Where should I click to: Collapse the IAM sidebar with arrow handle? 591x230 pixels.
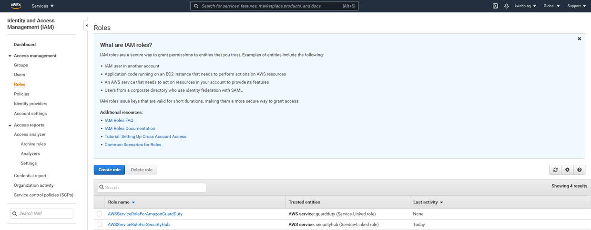[x=86, y=26]
